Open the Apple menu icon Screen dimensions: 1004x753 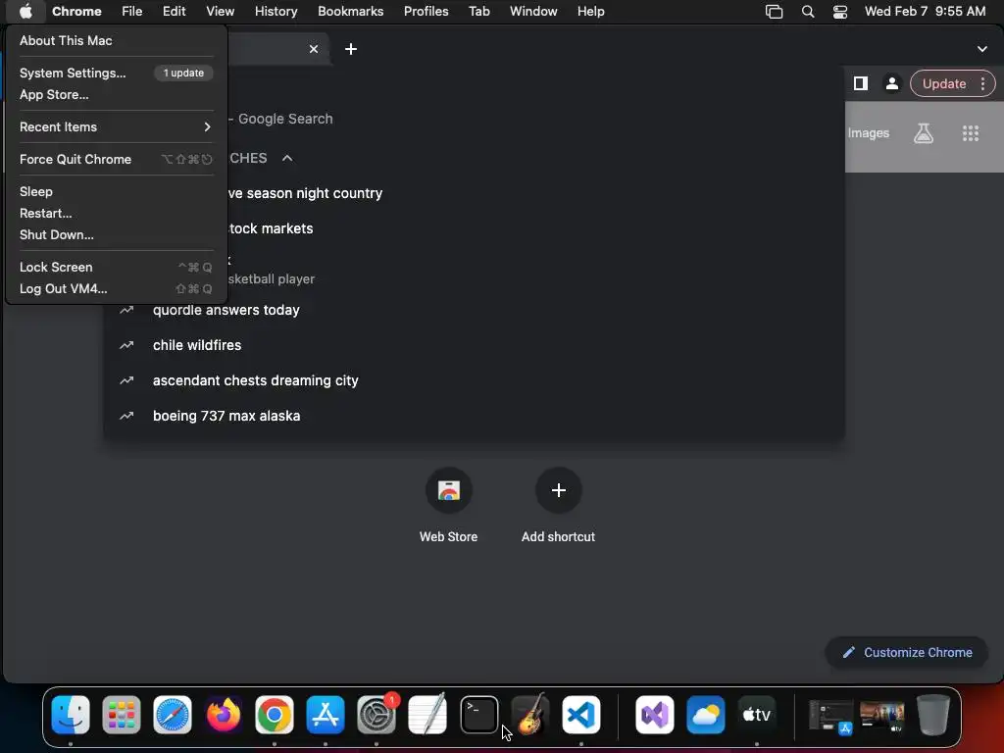[25, 12]
